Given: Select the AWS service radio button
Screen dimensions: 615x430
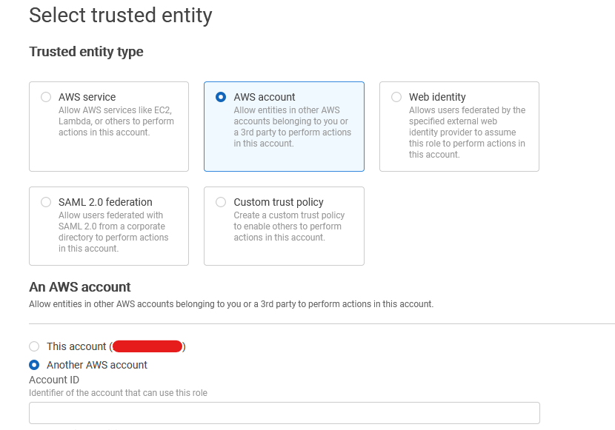Looking at the screenshot, I should pos(46,97).
